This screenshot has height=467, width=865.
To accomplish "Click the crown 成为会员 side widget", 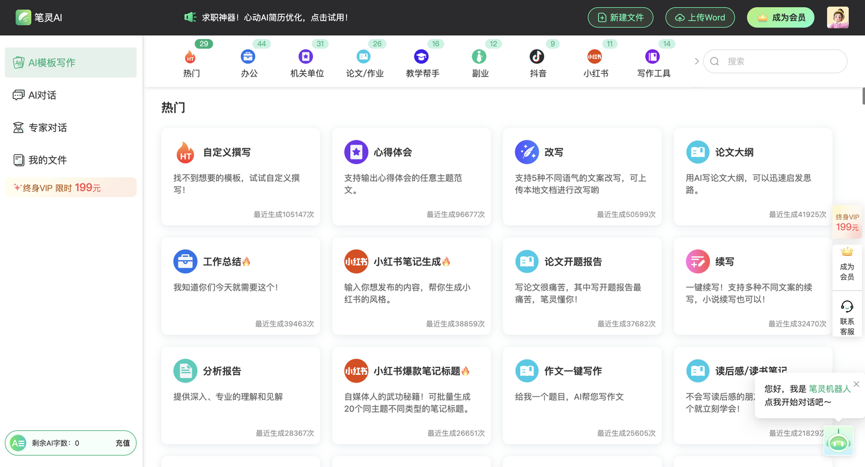I will [847, 264].
